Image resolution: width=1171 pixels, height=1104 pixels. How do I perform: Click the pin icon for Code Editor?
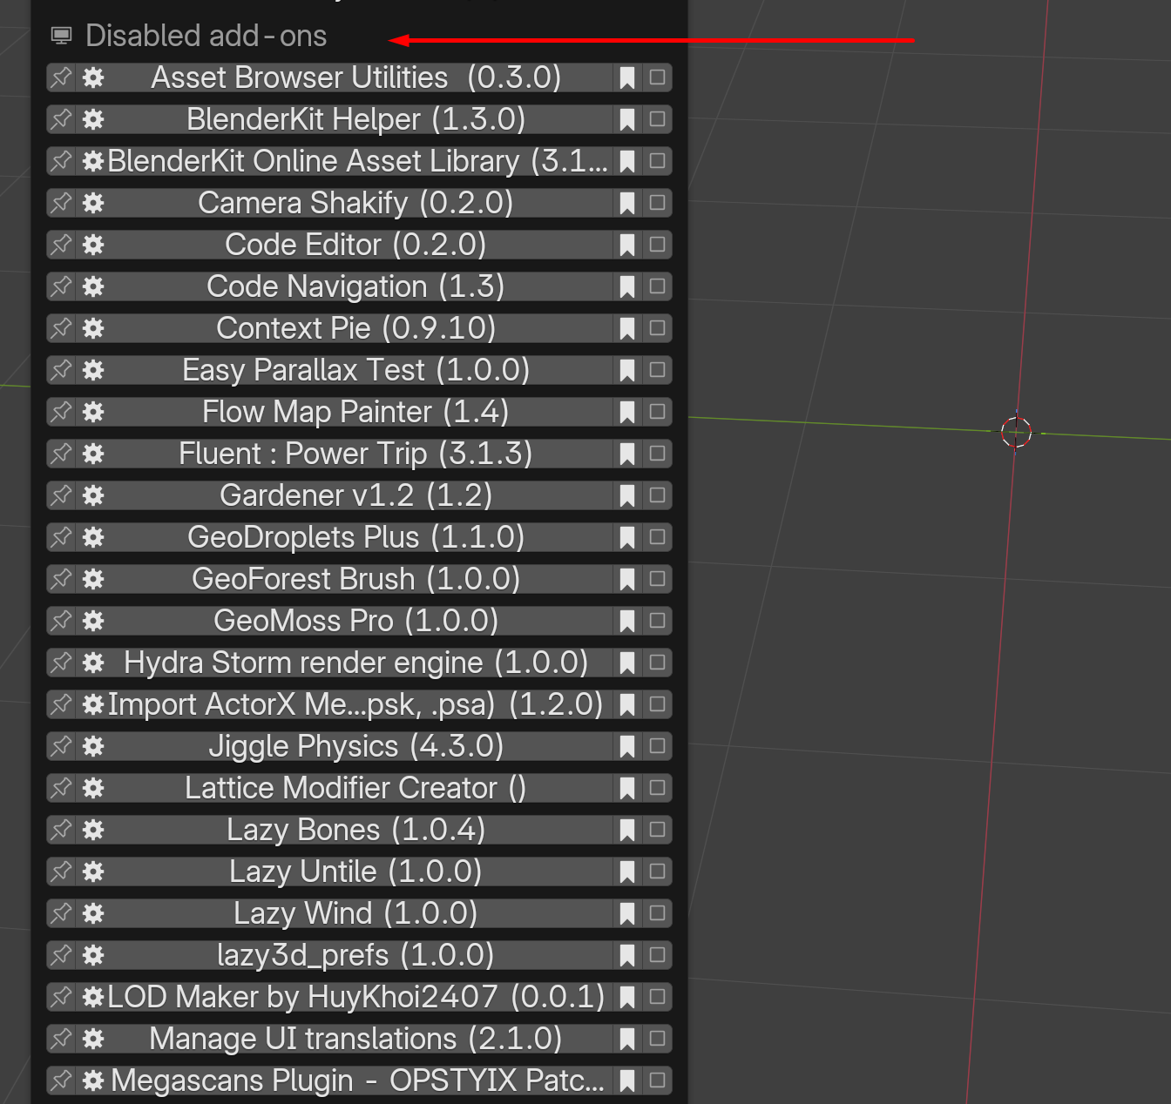pos(61,245)
